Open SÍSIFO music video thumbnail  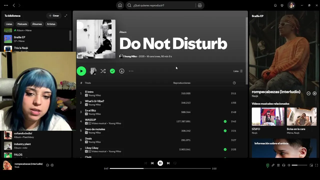click(268, 116)
